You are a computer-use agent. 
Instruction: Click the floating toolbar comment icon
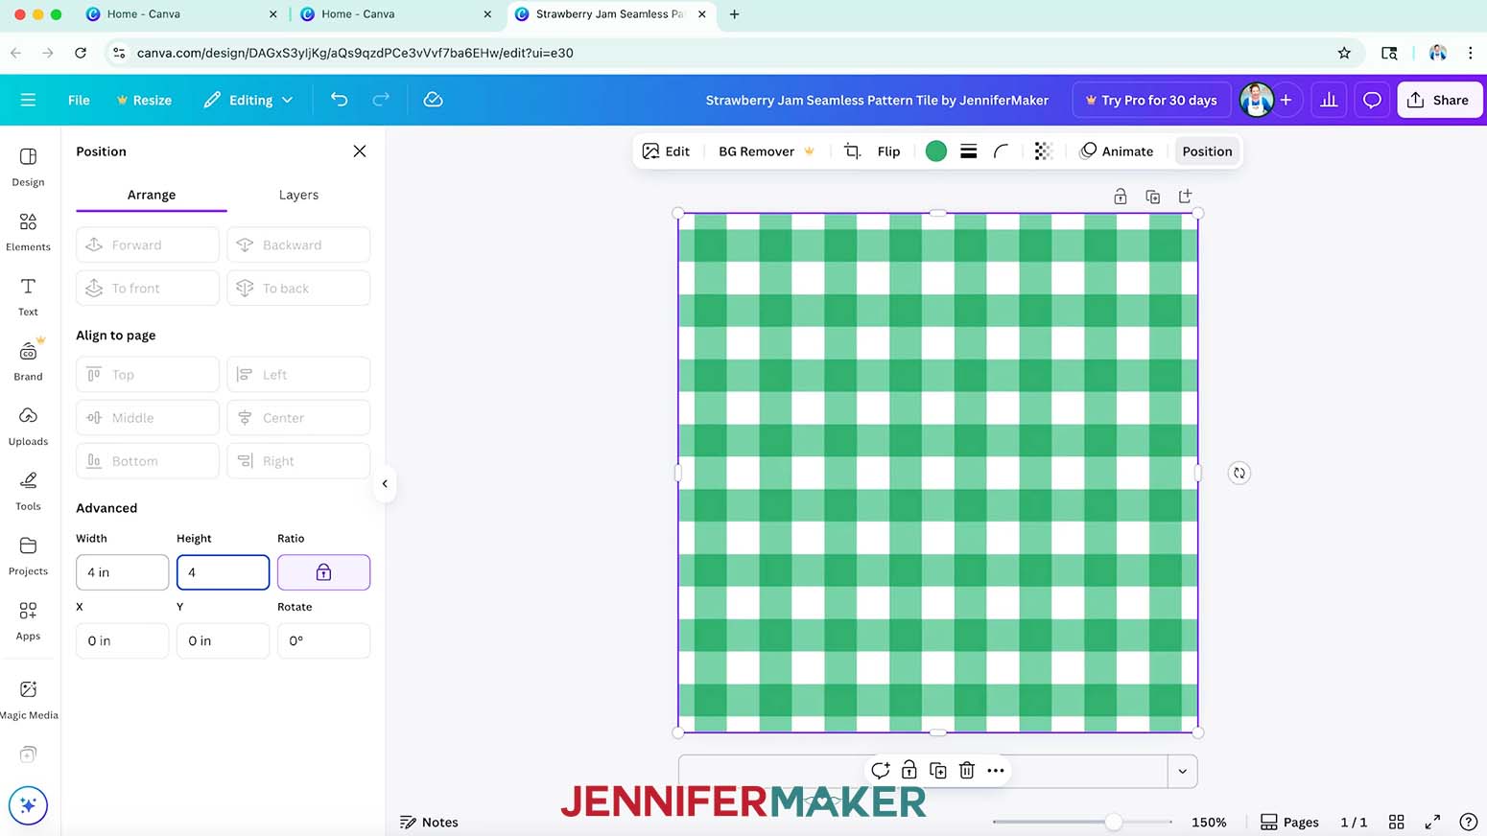[x=880, y=770]
